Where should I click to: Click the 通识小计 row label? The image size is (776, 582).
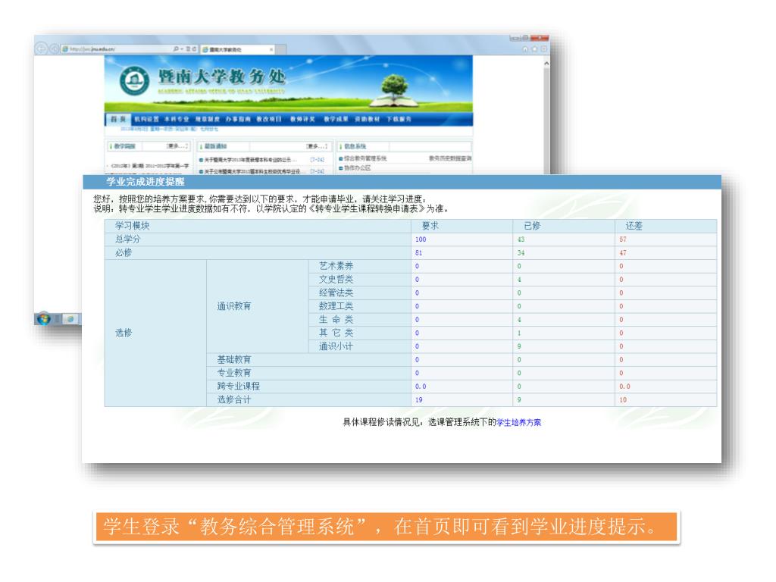[x=336, y=346]
